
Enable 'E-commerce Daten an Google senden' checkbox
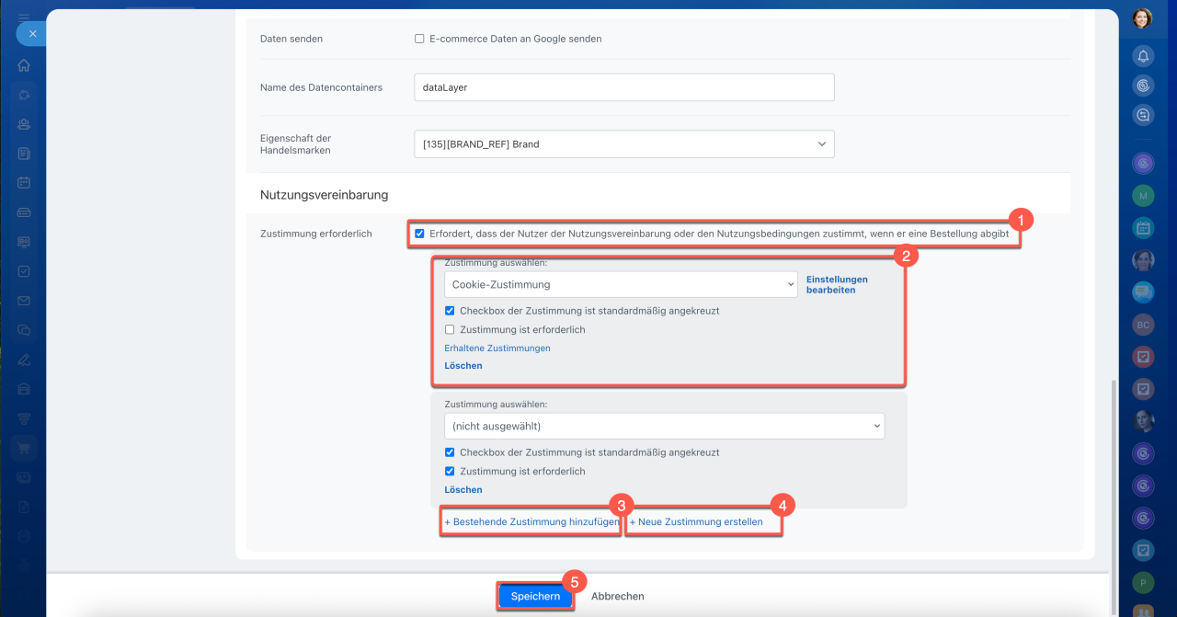[419, 39]
